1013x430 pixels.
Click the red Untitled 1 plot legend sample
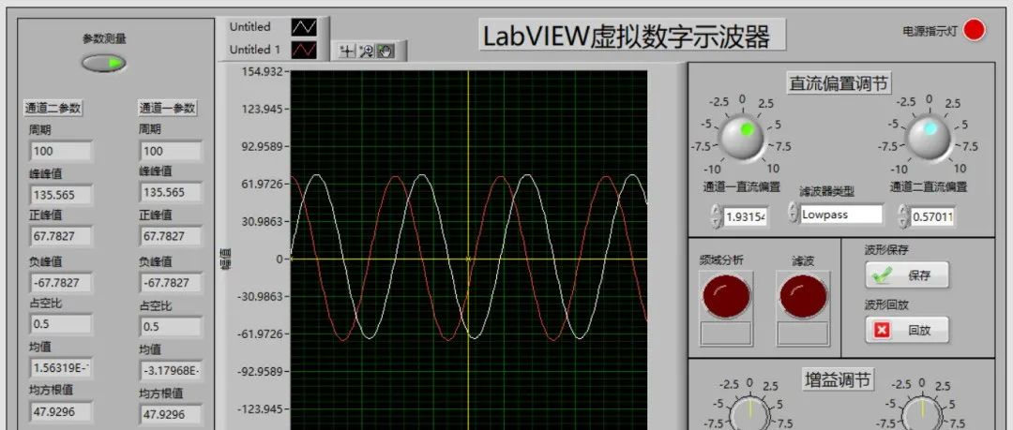point(304,50)
